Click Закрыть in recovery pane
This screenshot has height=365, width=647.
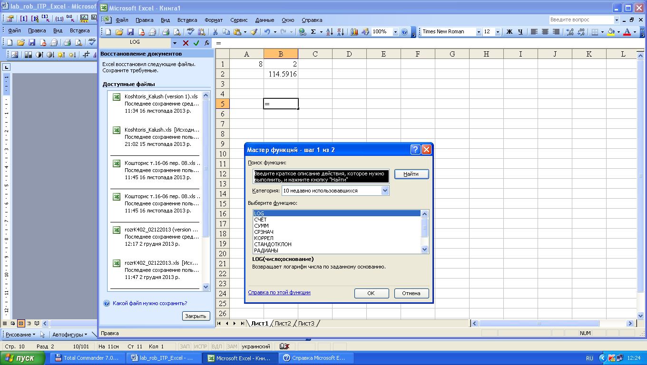[x=196, y=316]
